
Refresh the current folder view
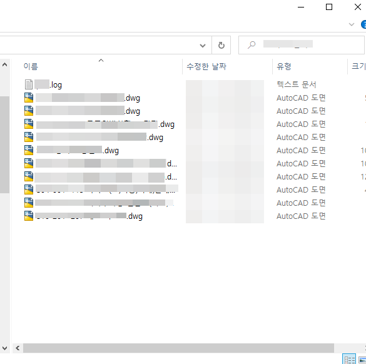[221, 45]
